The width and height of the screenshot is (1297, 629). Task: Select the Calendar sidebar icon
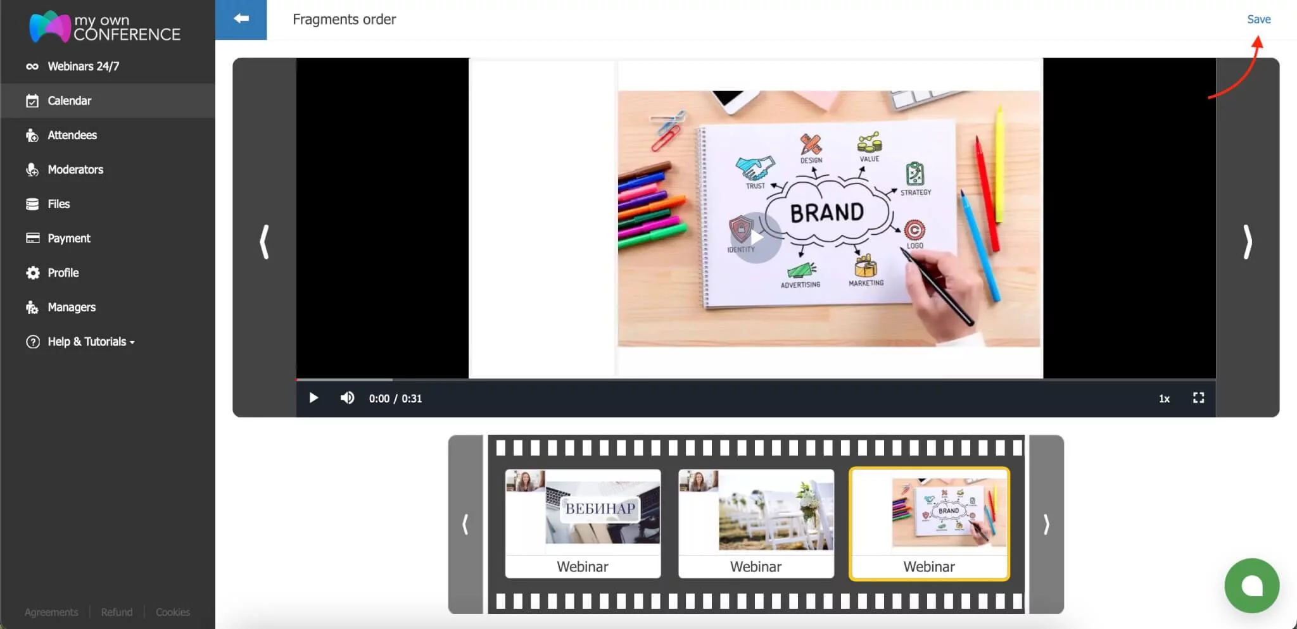point(32,100)
